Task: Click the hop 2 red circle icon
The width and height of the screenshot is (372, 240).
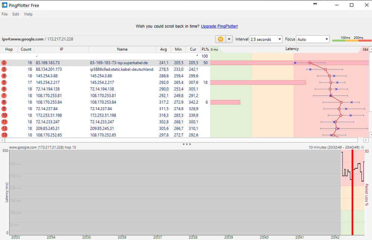Action: pyautogui.click(x=4, y=63)
